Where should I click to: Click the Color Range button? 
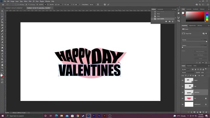pyautogui.click(x=200, y=55)
